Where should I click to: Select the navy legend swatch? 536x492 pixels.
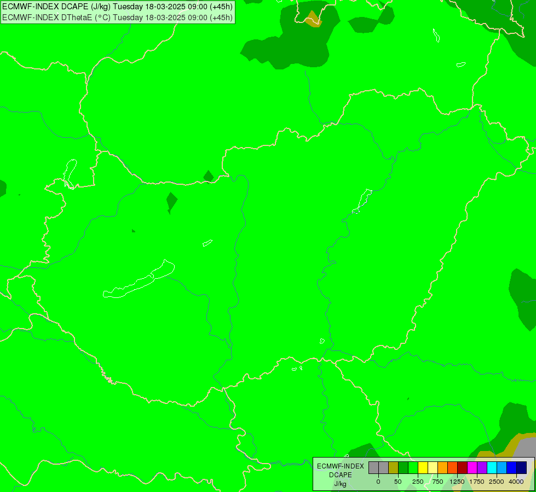tap(522, 467)
